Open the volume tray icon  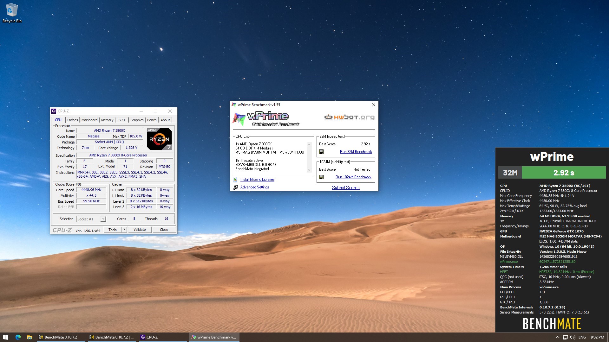[x=573, y=337]
